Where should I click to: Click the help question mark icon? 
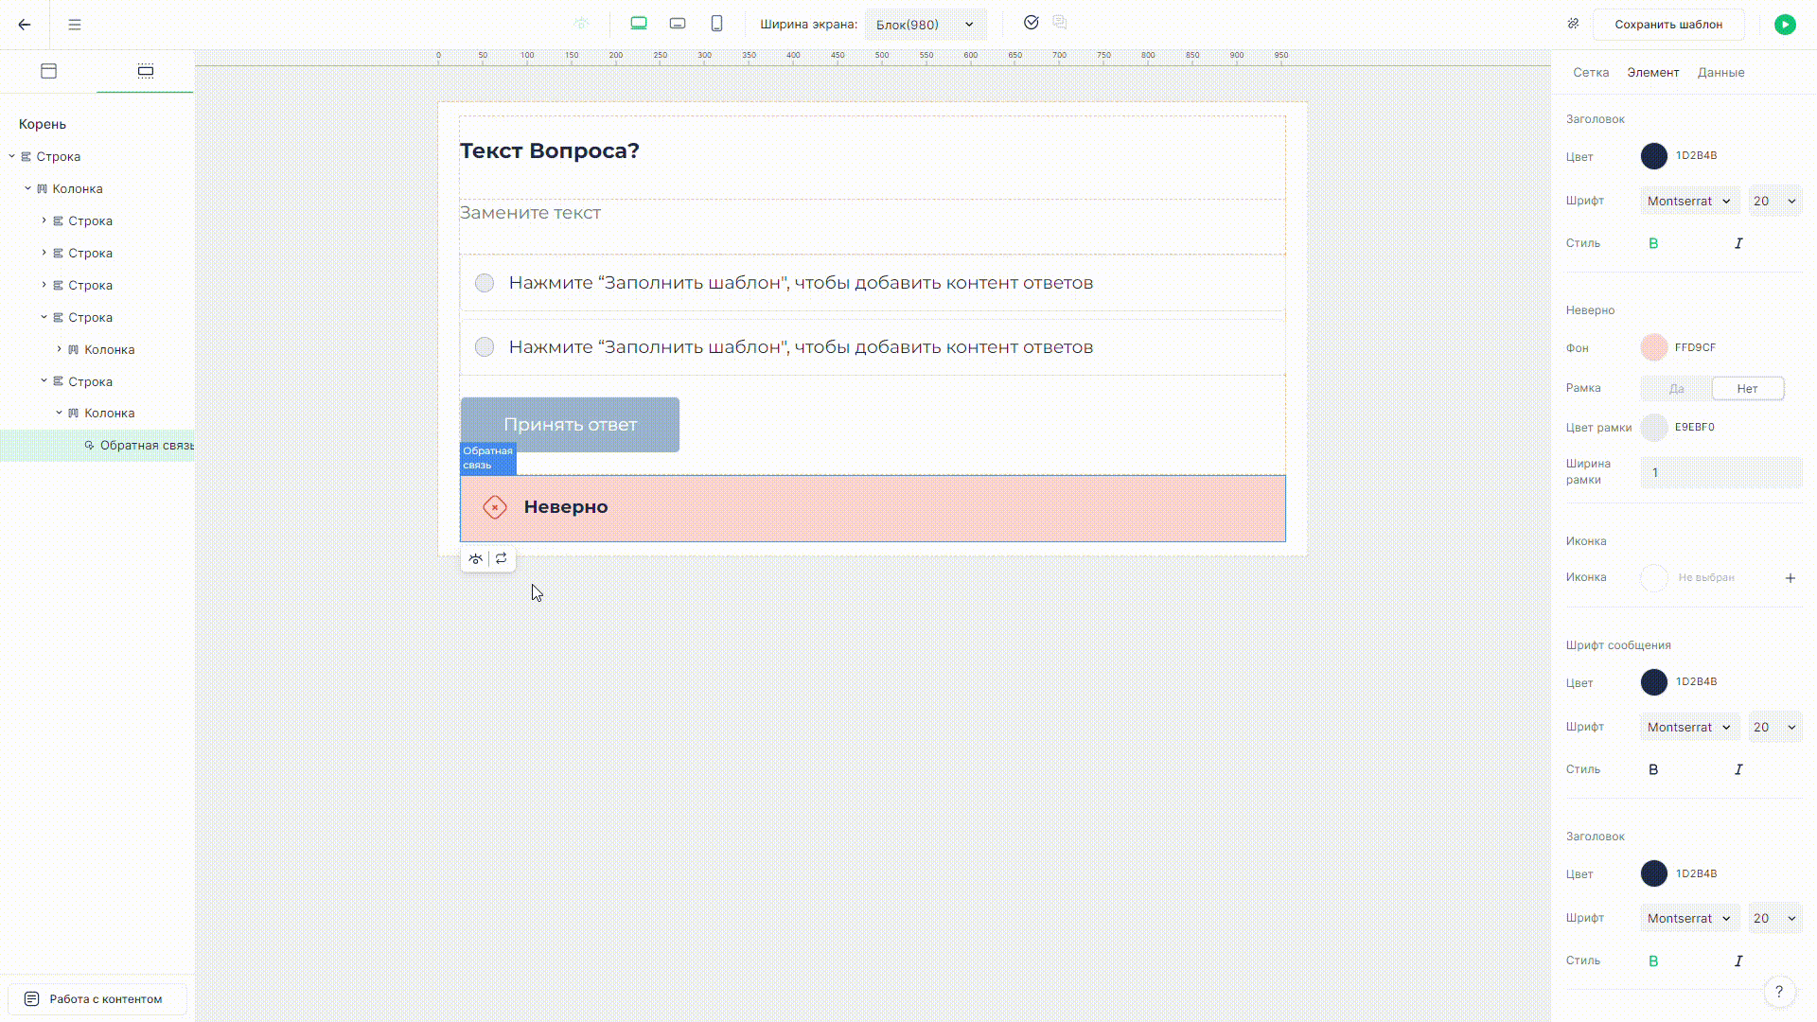pos(1779,992)
